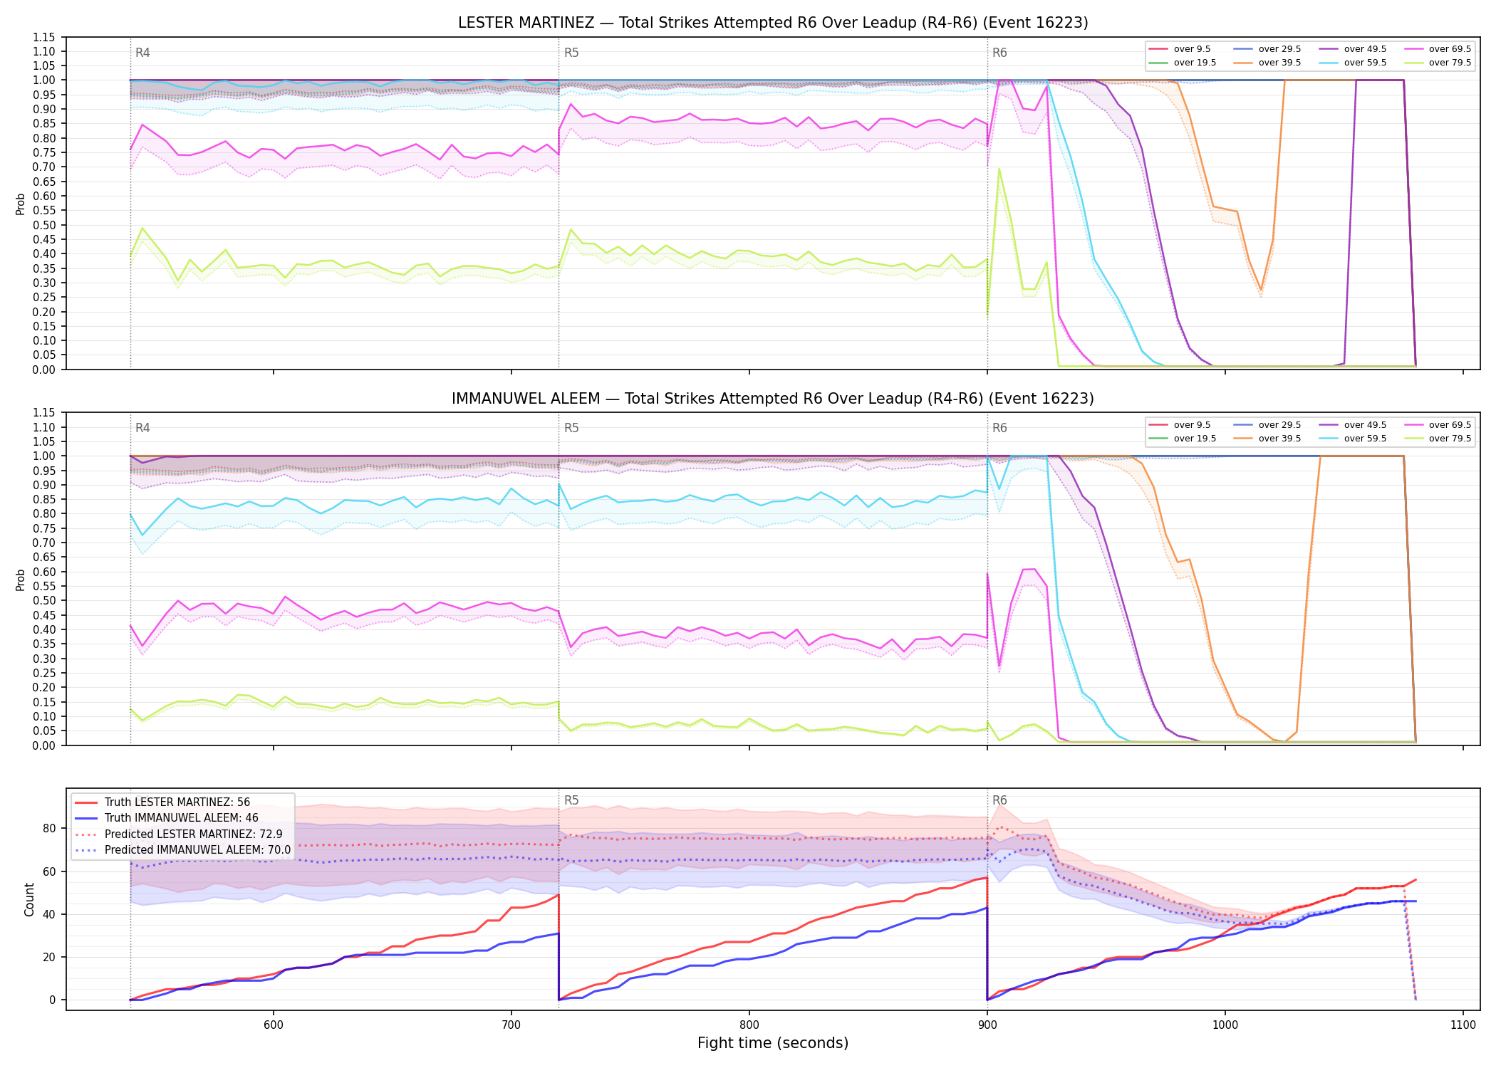Image resolution: width=1496 pixels, height=1068 pixels.
Task: Click the 0.00 tick on Martinez Prob axis
Action: [44, 370]
